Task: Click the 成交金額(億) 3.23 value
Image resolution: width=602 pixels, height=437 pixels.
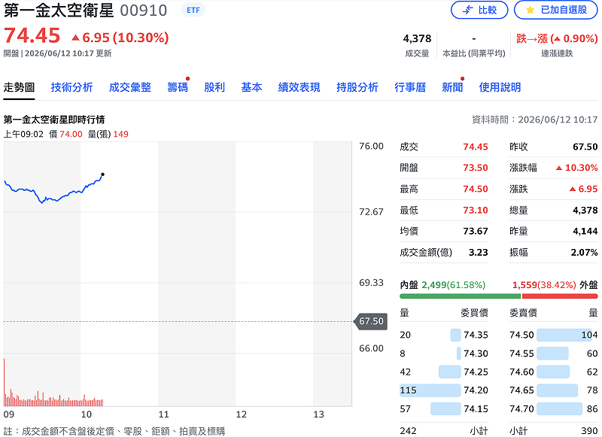Action: [479, 253]
